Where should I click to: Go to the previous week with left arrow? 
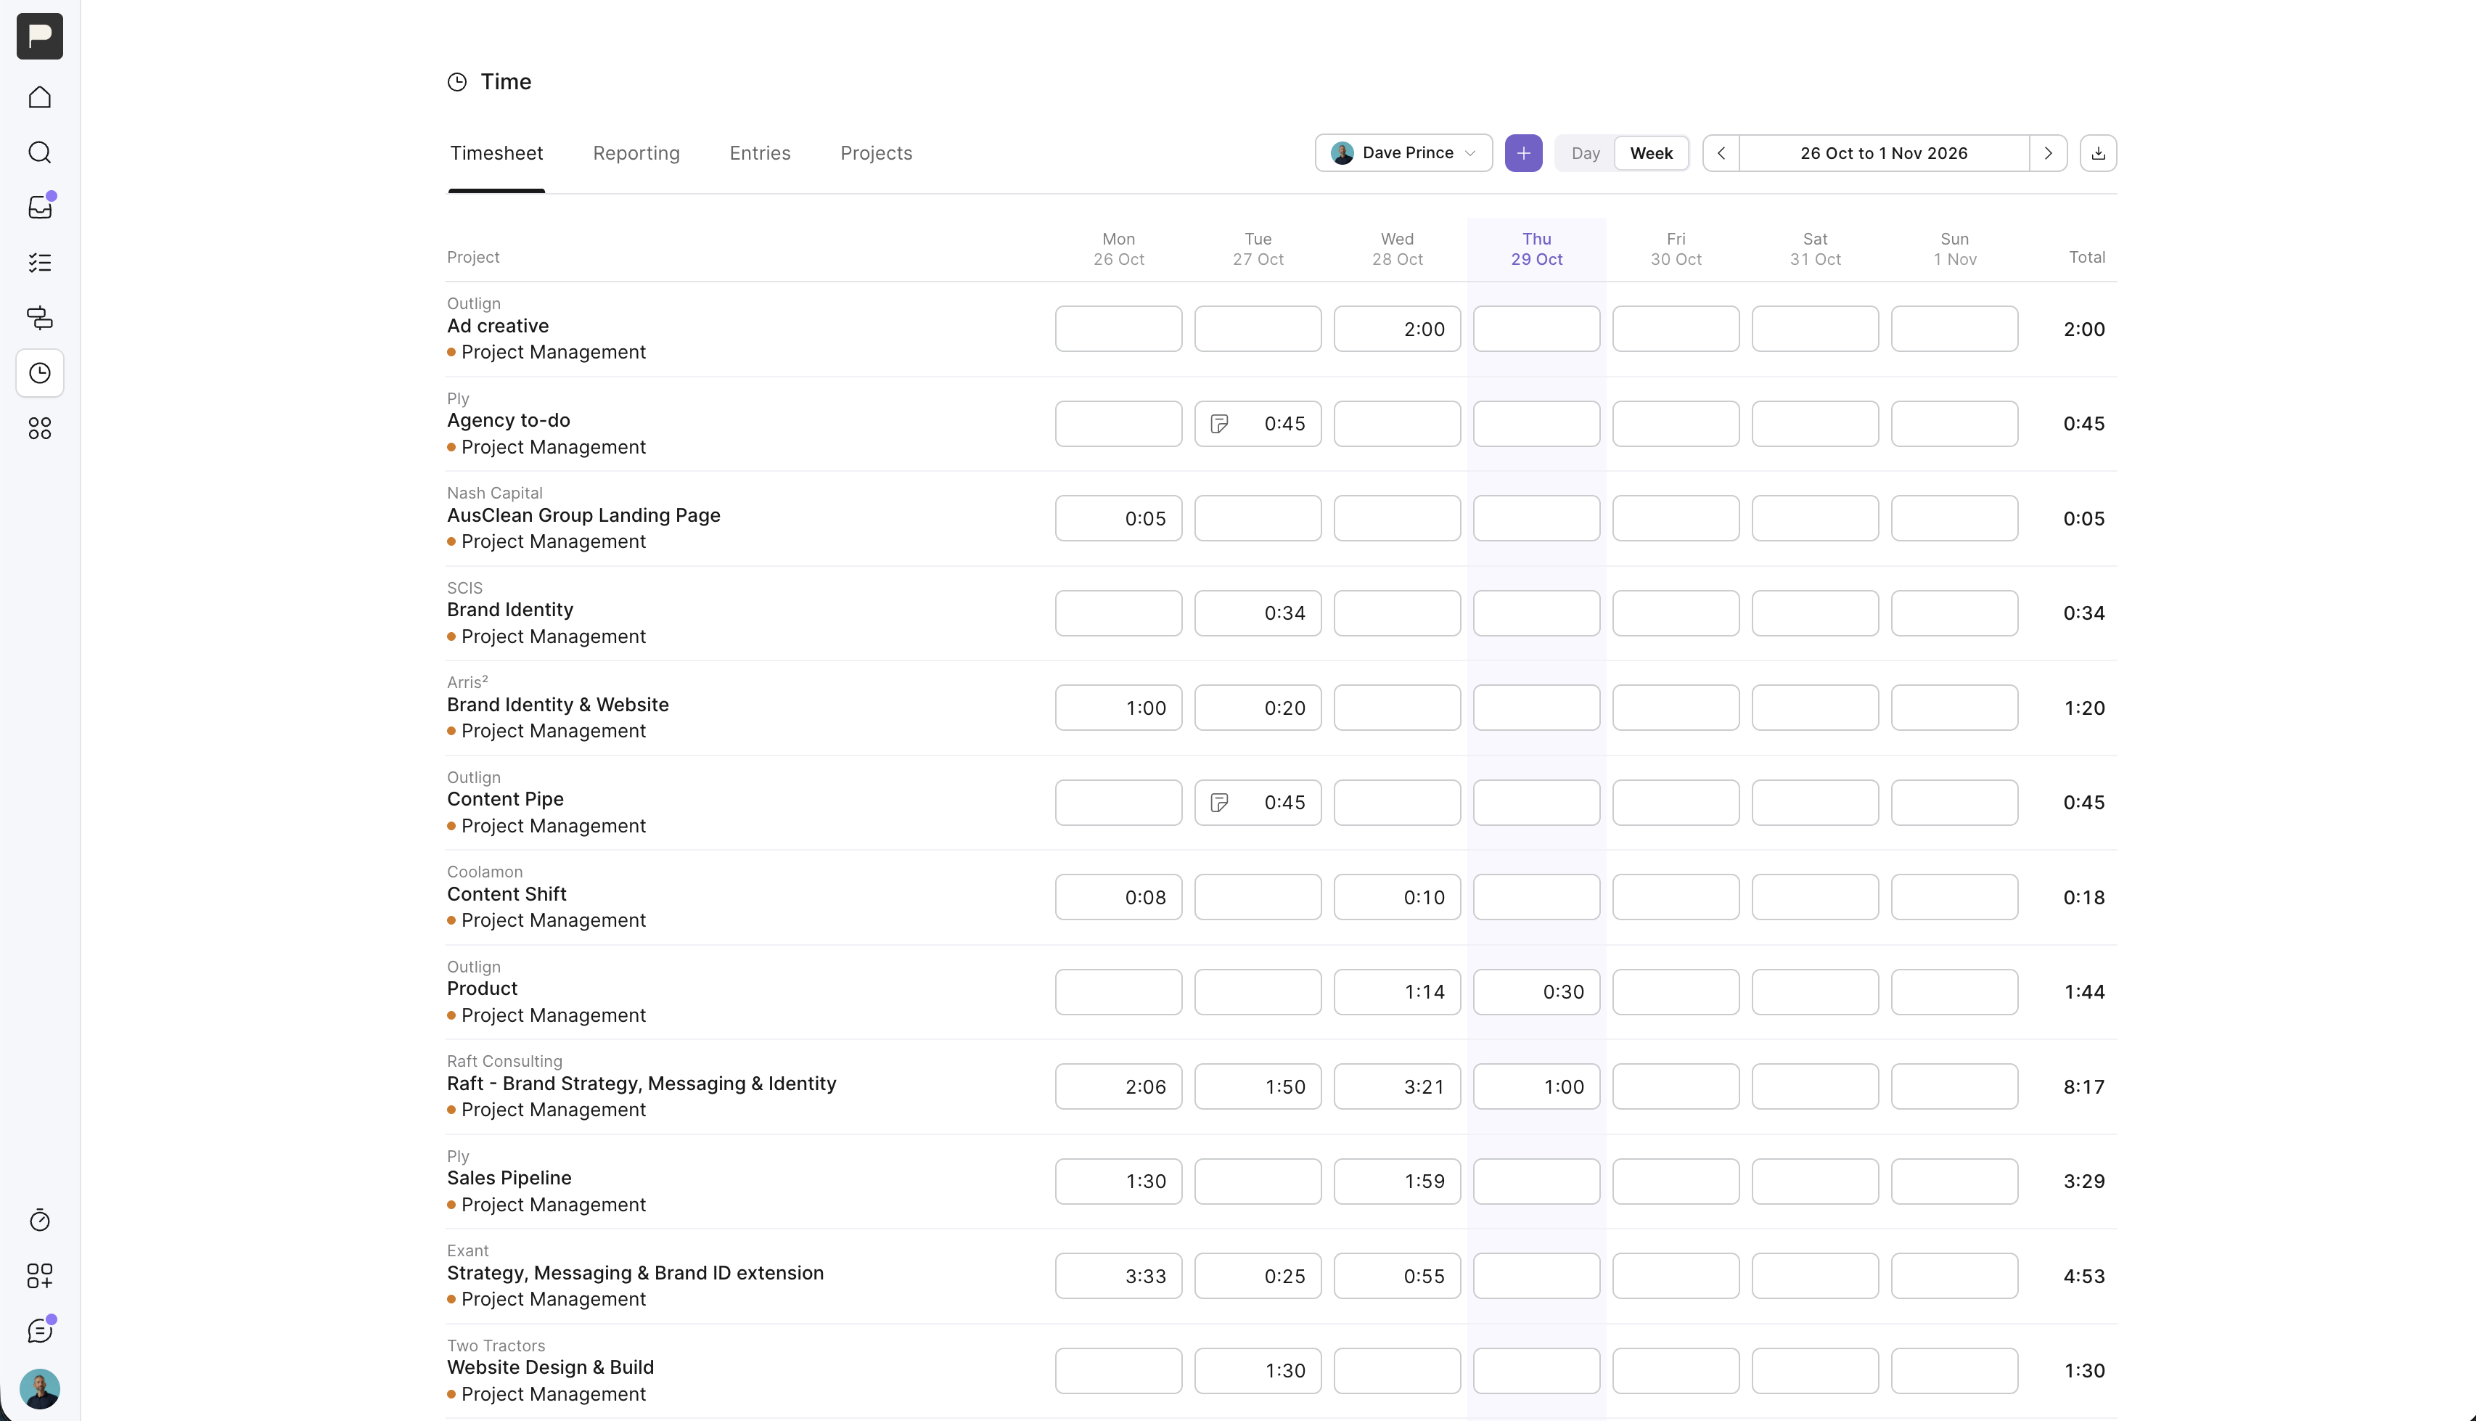[1721, 153]
